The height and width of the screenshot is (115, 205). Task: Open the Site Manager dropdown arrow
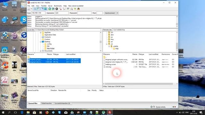click(31, 9)
